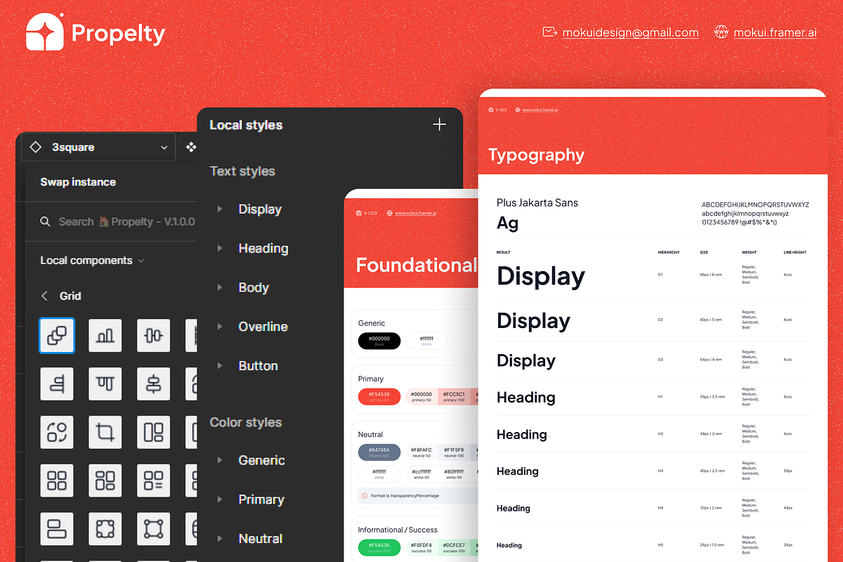Screen dimensions: 843x562
Task: Open www.mokui.framer.ai link on Typography page
Action: click(541, 110)
